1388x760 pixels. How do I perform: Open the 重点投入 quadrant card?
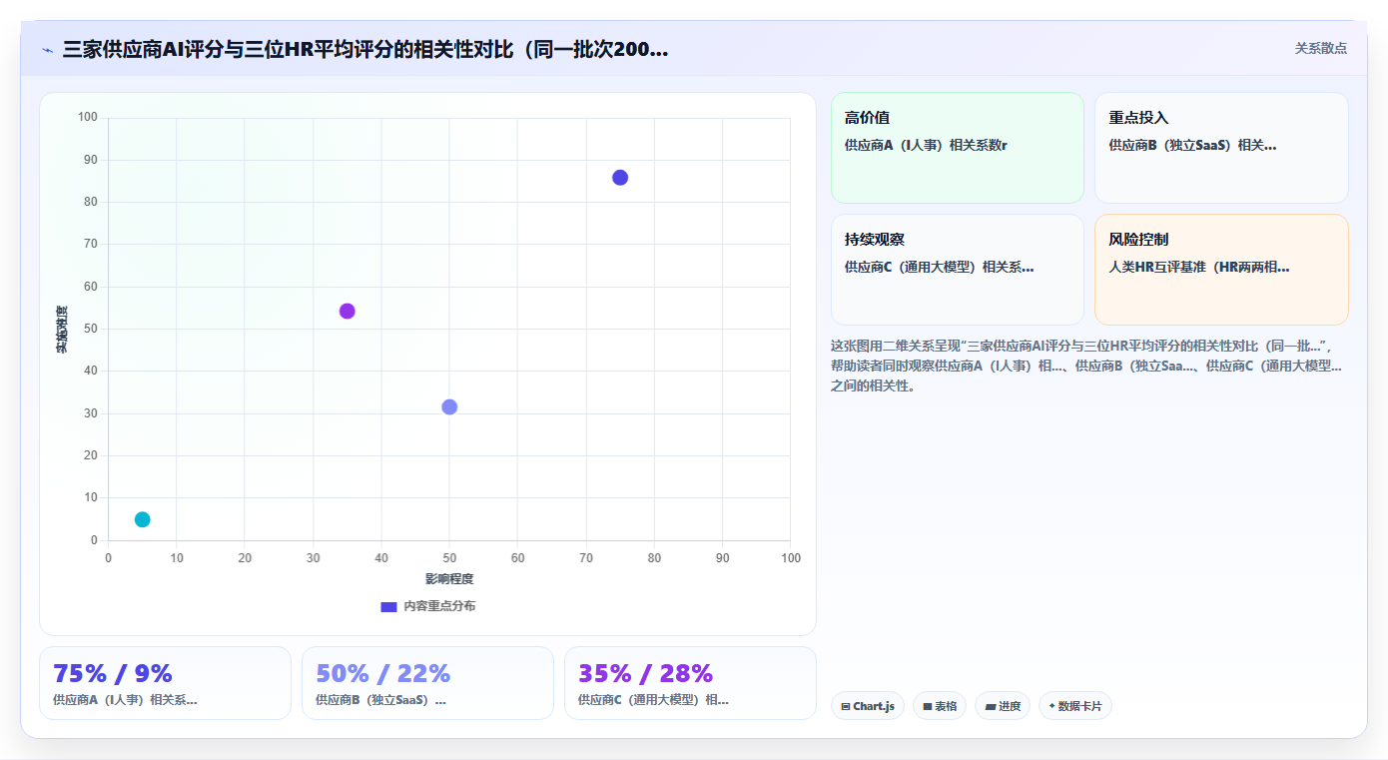1221,148
